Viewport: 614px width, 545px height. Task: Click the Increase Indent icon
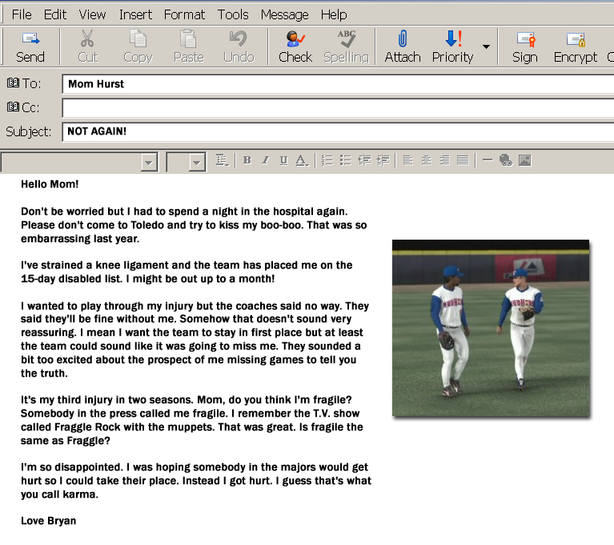(x=383, y=160)
